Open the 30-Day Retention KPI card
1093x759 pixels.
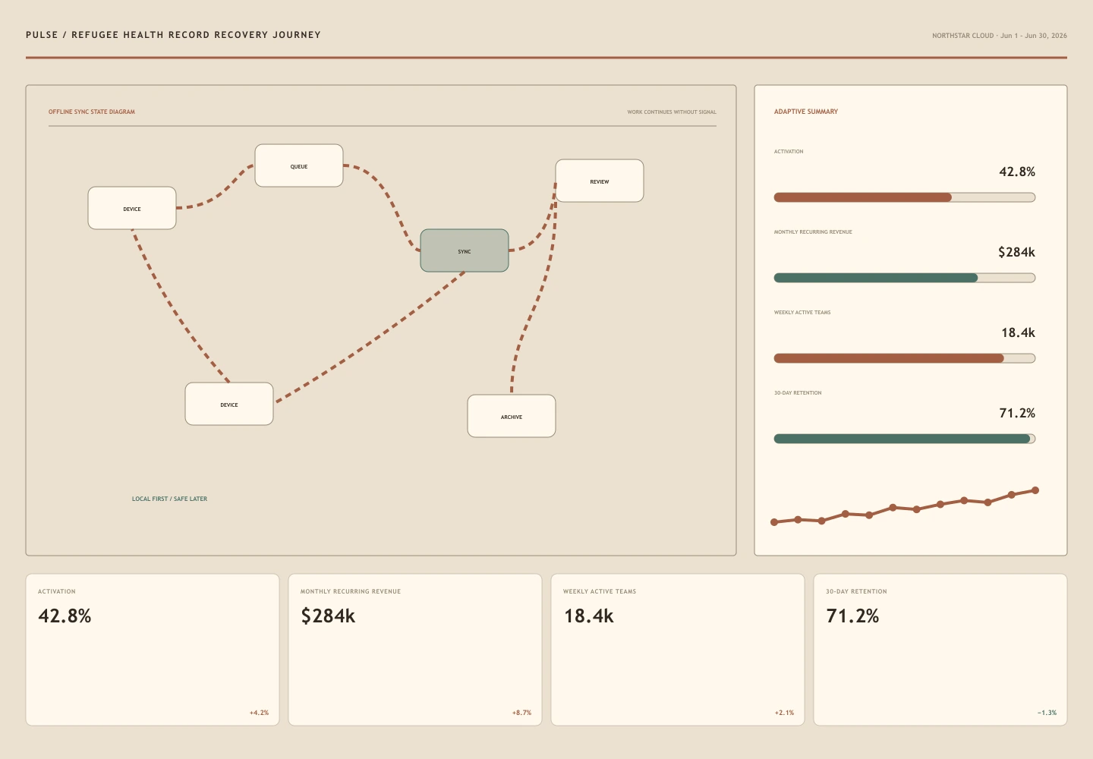[940, 650]
